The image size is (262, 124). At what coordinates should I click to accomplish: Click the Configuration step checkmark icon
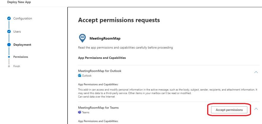tap(9, 18)
